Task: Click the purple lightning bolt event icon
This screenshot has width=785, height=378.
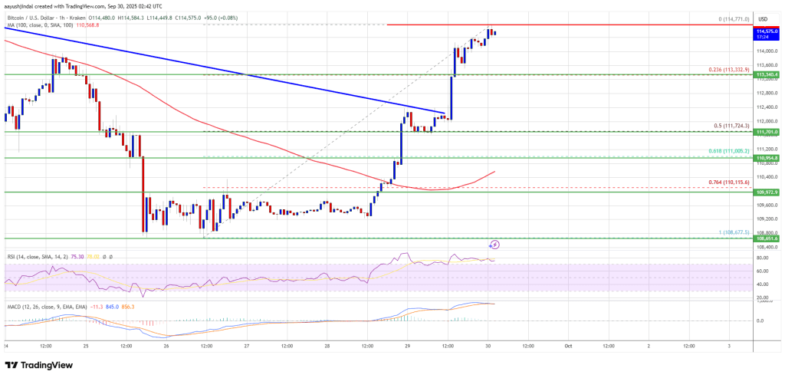Action: (x=494, y=245)
